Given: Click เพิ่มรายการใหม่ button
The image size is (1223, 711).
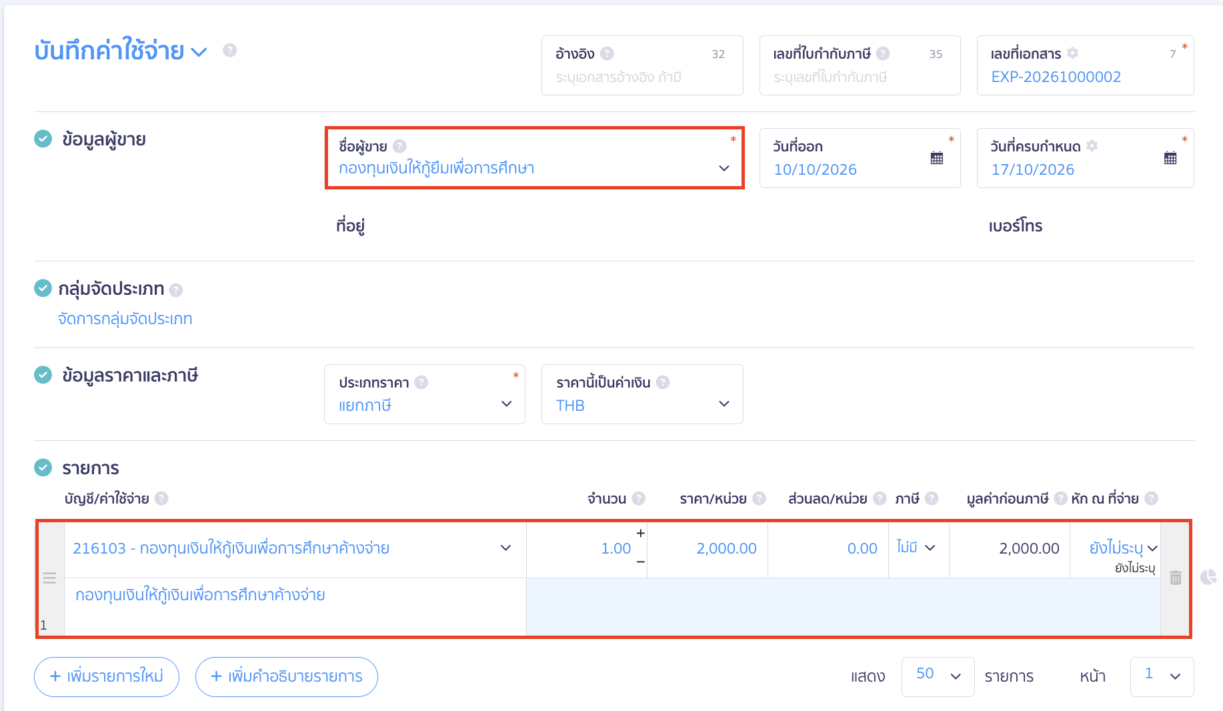Looking at the screenshot, I should (107, 676).
